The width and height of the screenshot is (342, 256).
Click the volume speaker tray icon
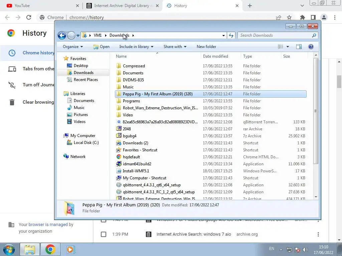tap(305, 250)
